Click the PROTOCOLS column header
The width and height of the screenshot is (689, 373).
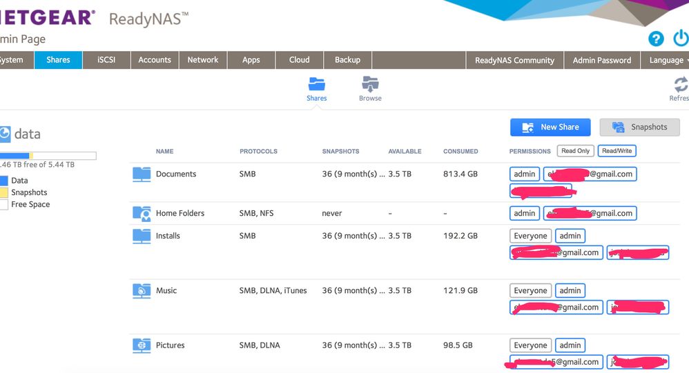click(x=258, y=152)
